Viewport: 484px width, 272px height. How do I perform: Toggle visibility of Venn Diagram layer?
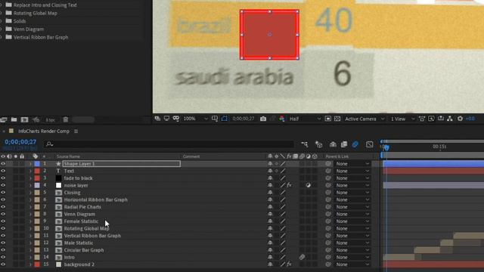point(3,214)
